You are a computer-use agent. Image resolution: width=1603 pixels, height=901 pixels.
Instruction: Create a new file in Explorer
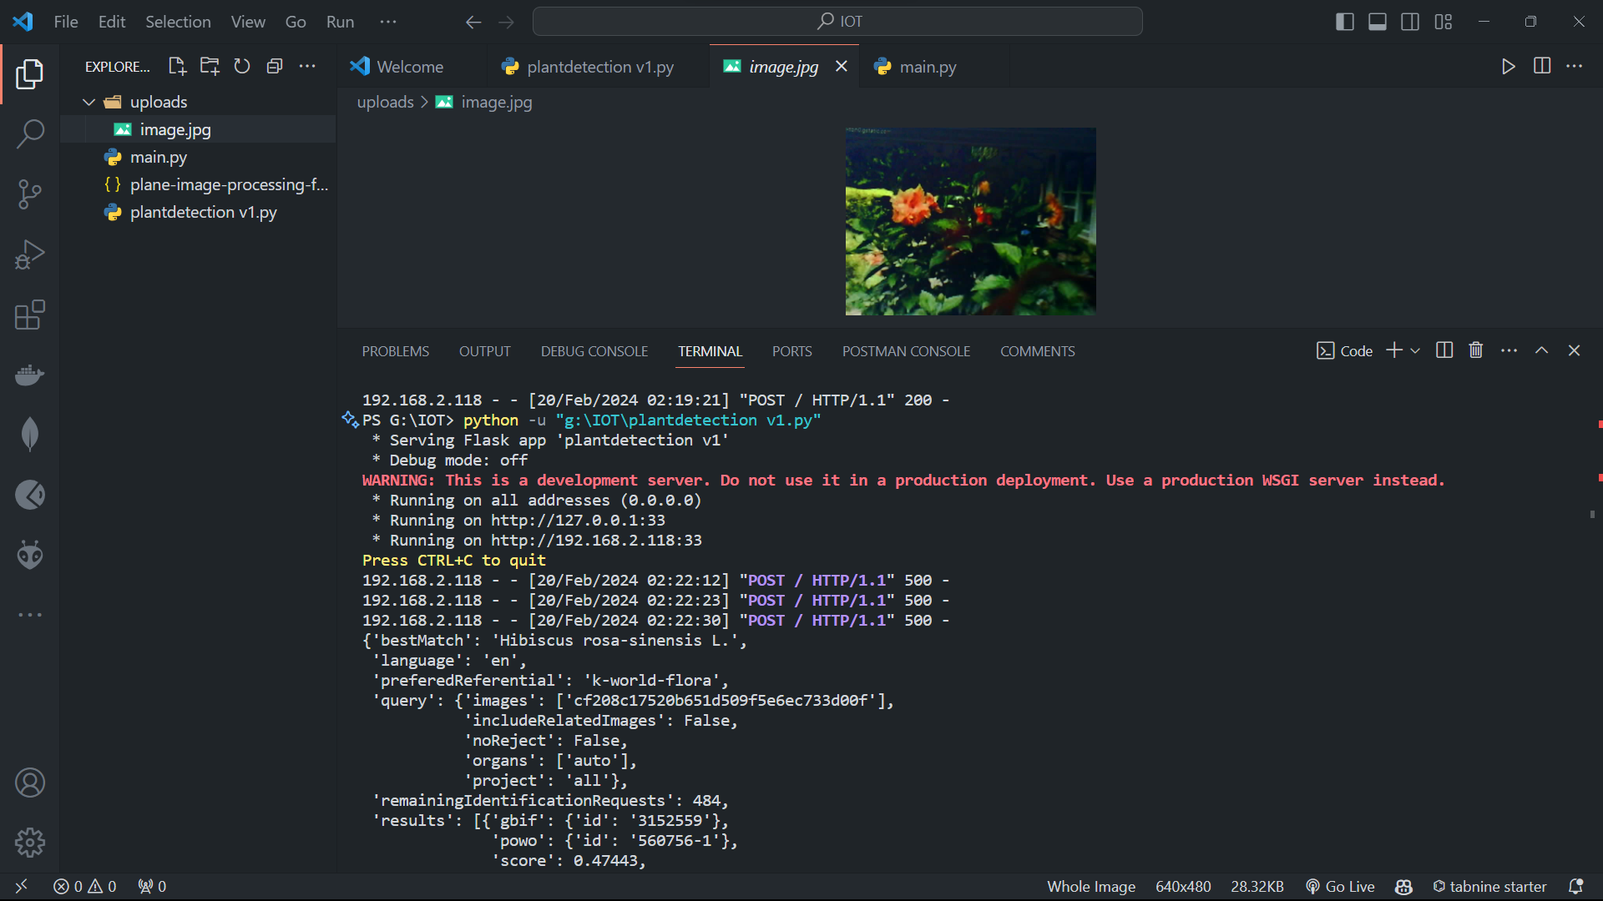pyautogui.click(x=177, y=67)
